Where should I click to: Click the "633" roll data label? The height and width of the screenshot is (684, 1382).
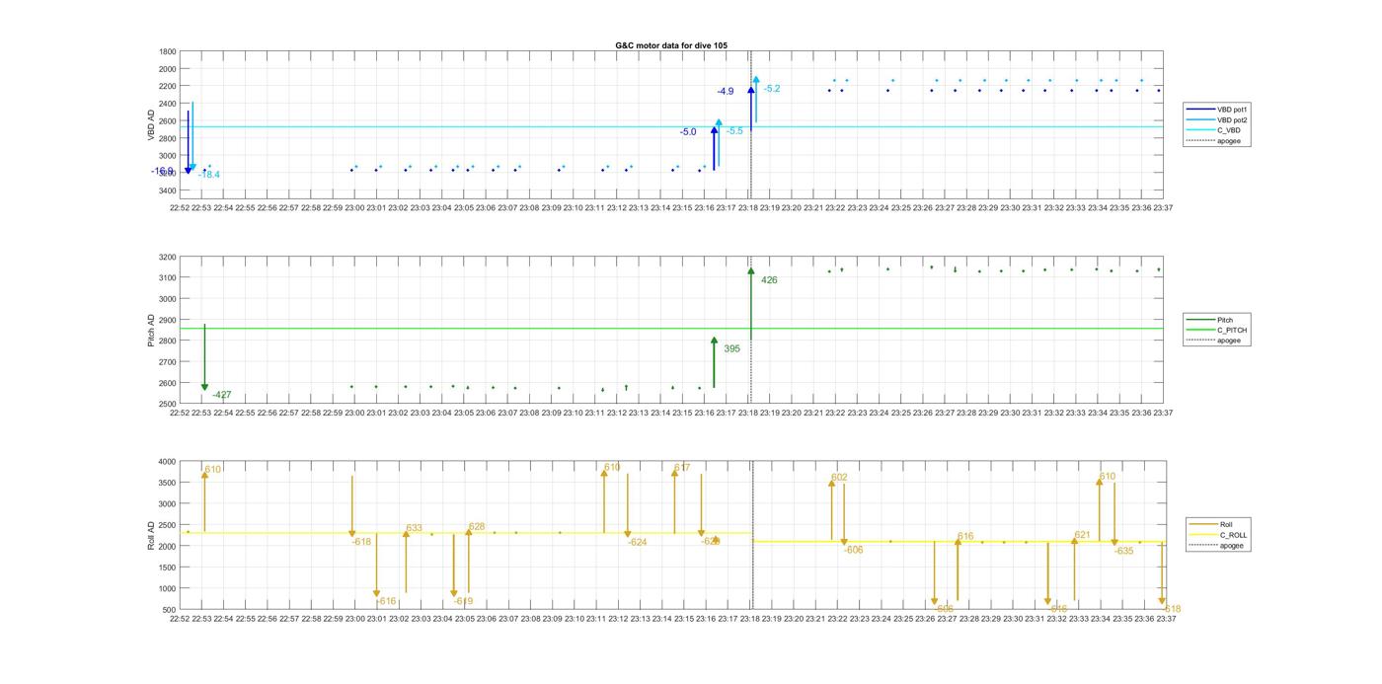point(415,528)
